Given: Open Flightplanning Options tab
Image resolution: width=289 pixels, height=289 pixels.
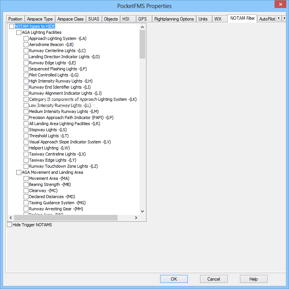Looking at the screenshot, I should coord(174,19).
